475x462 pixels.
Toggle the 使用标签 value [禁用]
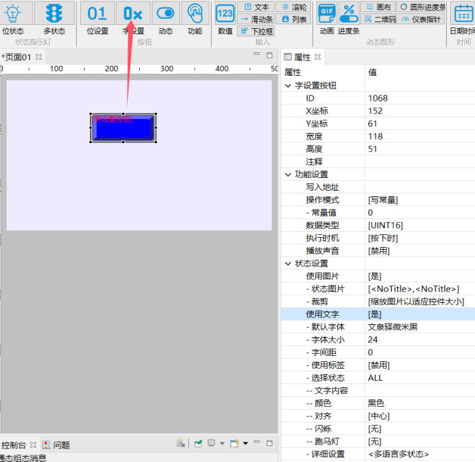(x=378, y=365)
